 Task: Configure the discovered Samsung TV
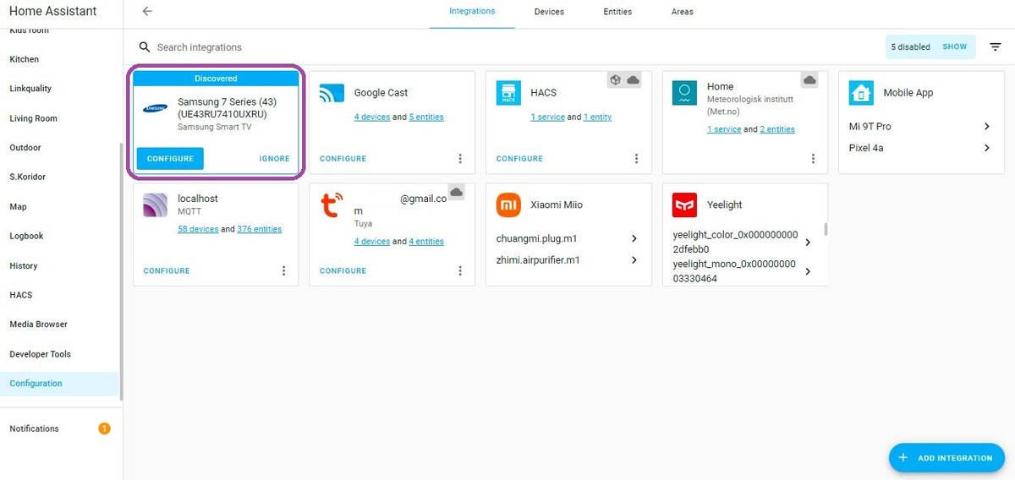(170, 159)
